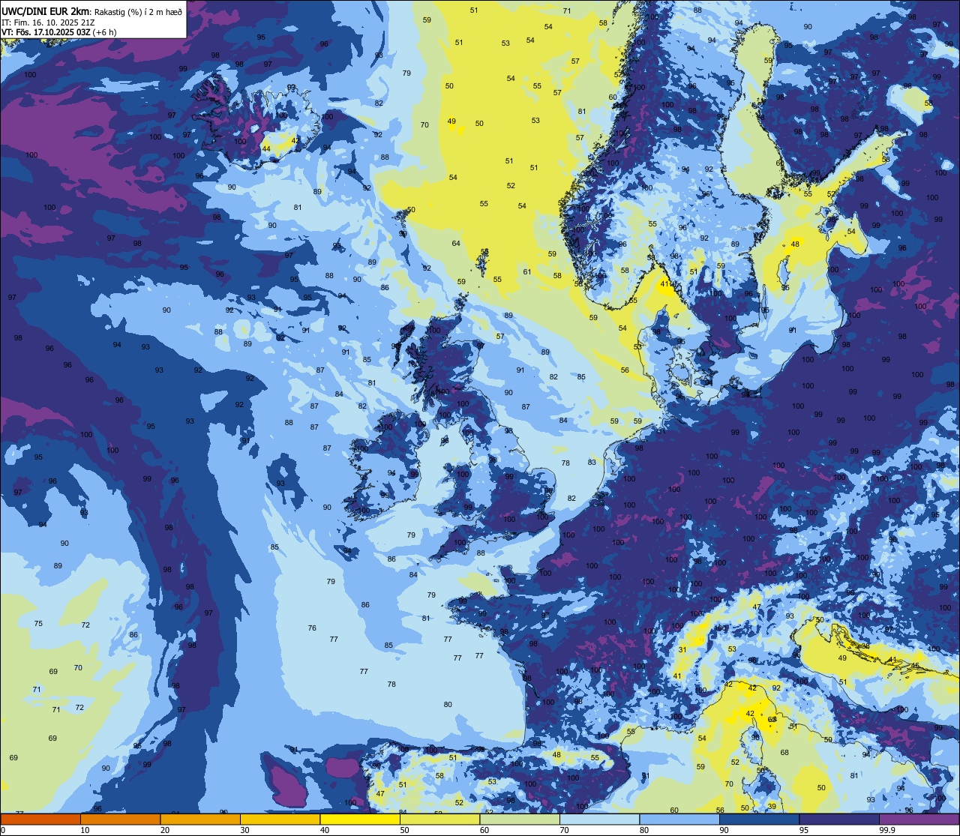Pick the yellow-green 50–60 legend swatch
The image size is (960, 836).
click(439, 819)
